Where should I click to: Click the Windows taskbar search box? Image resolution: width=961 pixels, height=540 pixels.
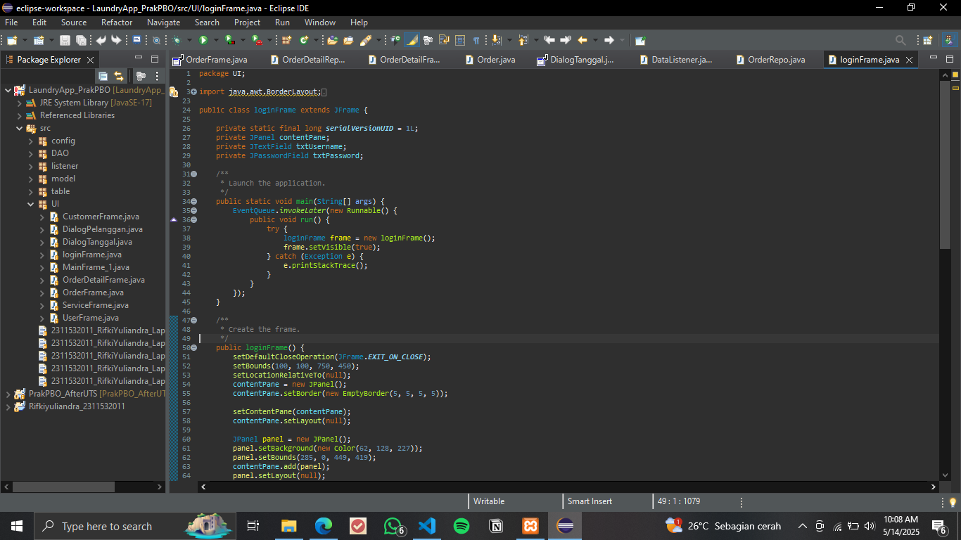[x=106, y=526]
